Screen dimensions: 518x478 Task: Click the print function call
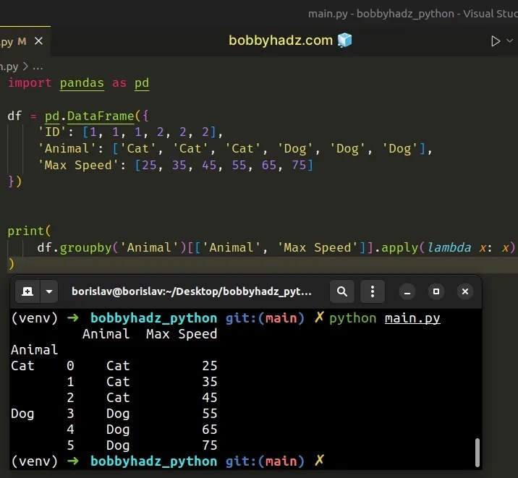[x=26, y=231]
